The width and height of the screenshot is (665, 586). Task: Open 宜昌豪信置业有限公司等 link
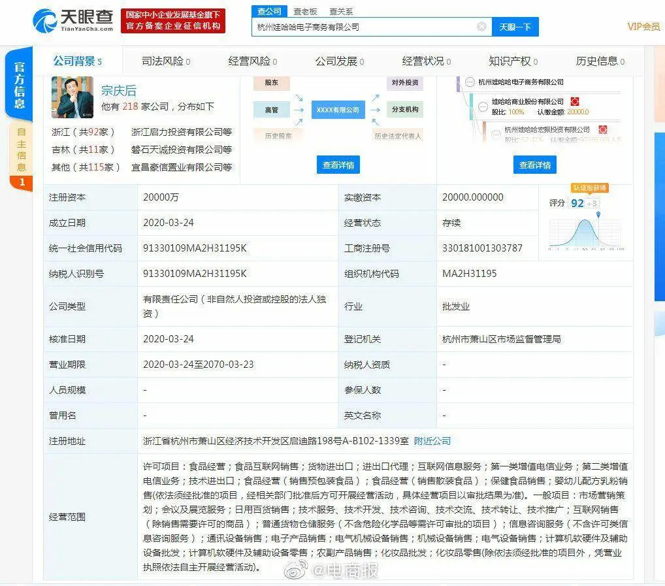(182, 167)
